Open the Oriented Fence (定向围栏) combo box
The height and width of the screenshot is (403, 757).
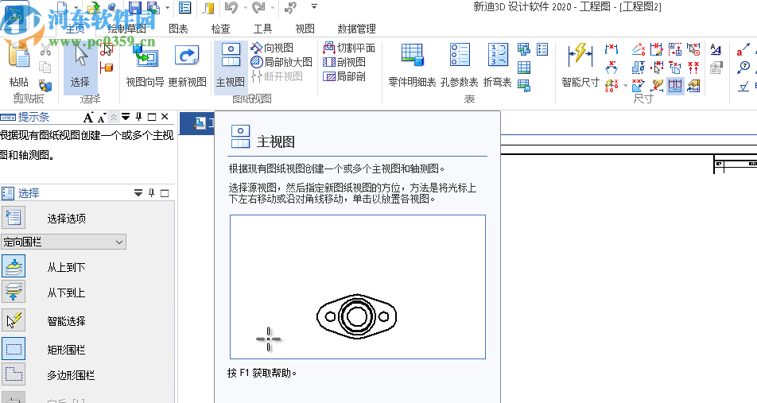64,242
